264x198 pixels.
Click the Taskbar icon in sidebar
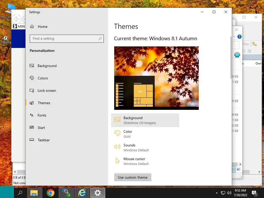[x=32, y=140]
